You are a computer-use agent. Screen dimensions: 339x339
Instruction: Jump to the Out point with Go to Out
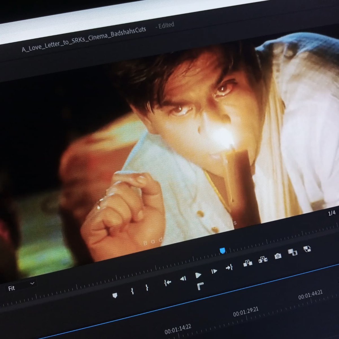click(229, 267)
